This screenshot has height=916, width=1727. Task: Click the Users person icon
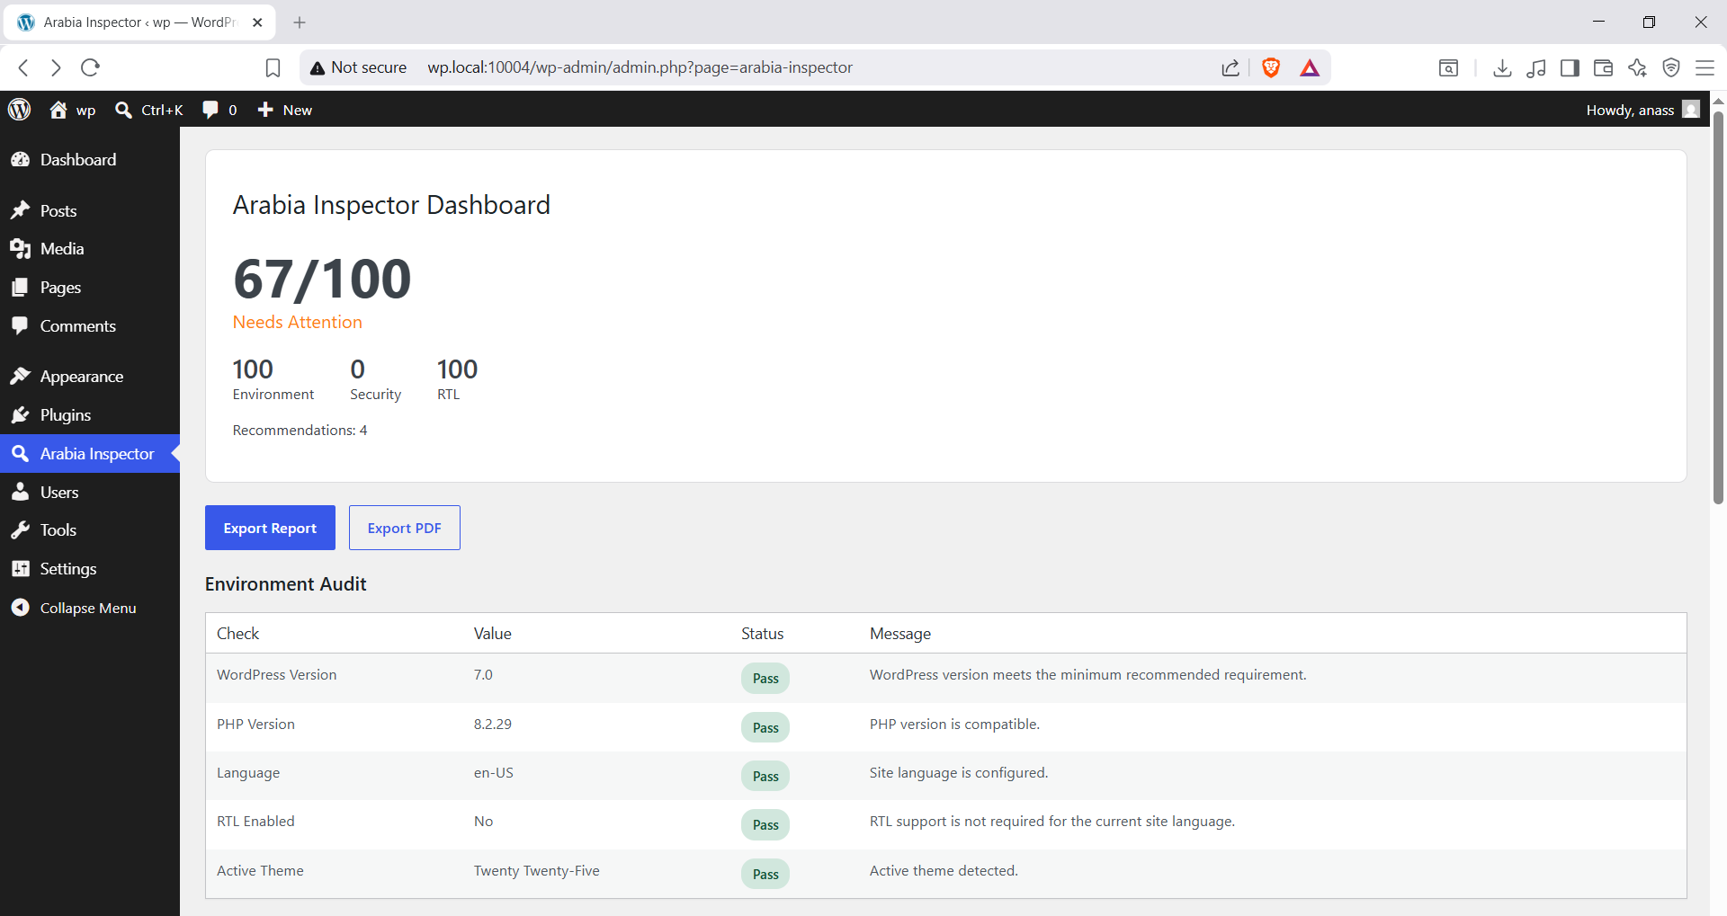click(20, 492)
